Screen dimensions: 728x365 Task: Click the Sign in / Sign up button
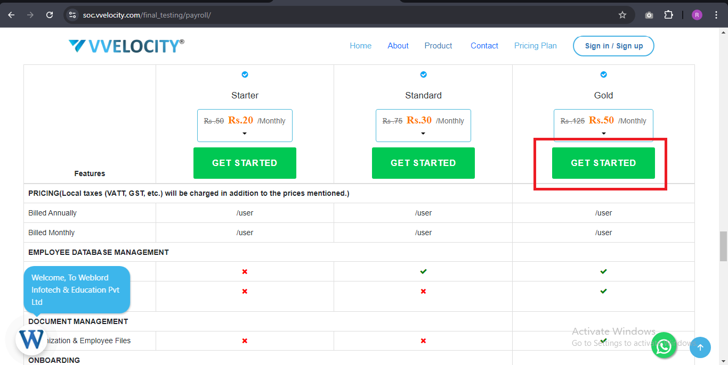tap(613, 46)
